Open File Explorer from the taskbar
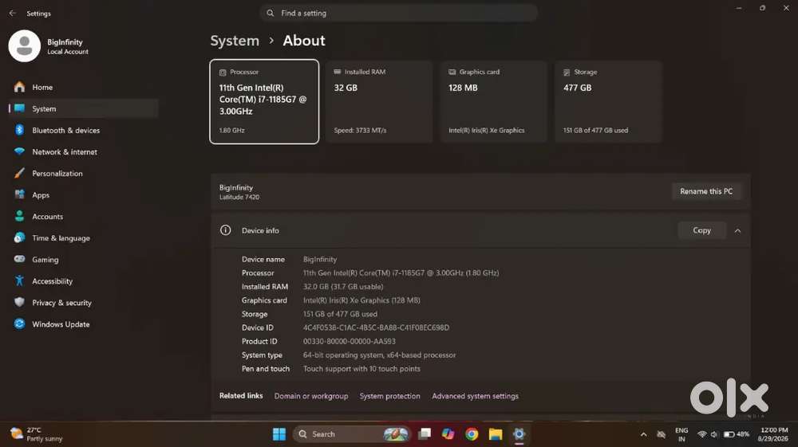Viewport: 798px width, 447px height. click(x=496, y=433)
